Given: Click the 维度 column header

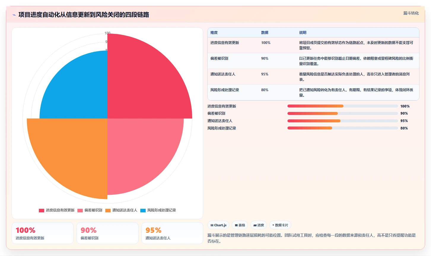Looking at the screenshot, I should click(214, 33).
